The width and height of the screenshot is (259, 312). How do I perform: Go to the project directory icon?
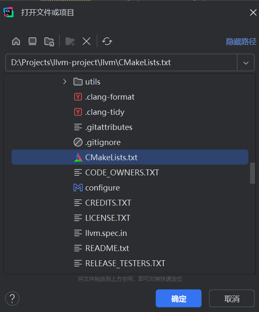point(49,42)
